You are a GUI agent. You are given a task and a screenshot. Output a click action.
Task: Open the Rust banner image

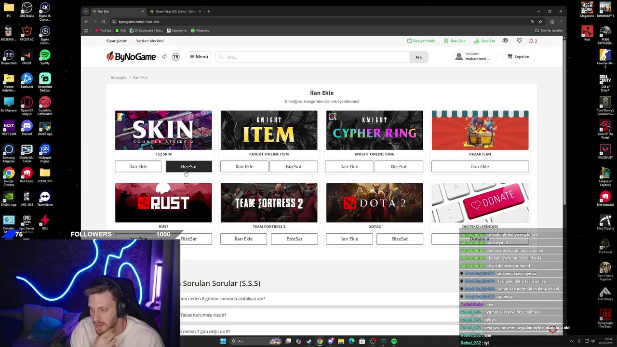(x=163, y=202)
